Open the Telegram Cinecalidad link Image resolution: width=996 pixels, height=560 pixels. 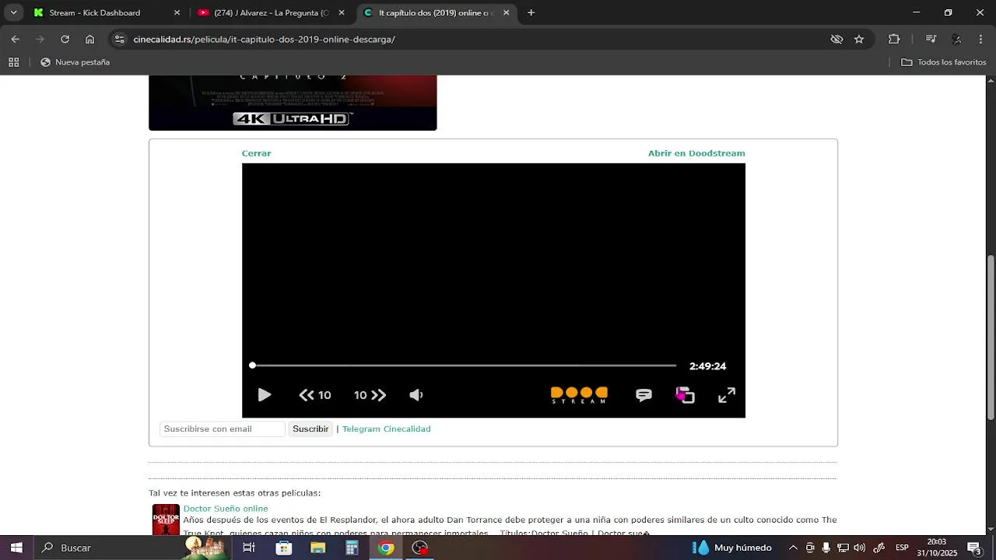pos(386,429)
